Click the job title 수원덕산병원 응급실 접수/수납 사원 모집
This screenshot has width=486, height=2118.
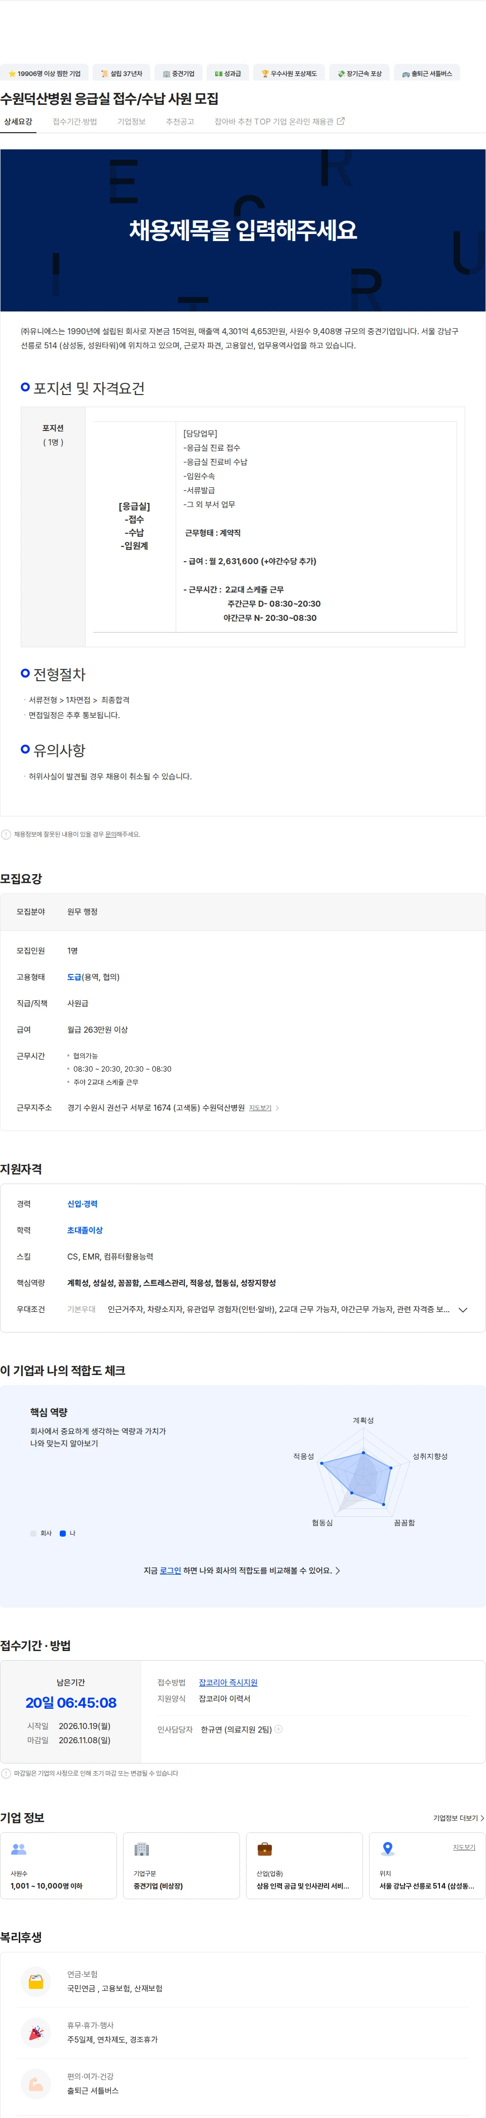coord(109,99)
